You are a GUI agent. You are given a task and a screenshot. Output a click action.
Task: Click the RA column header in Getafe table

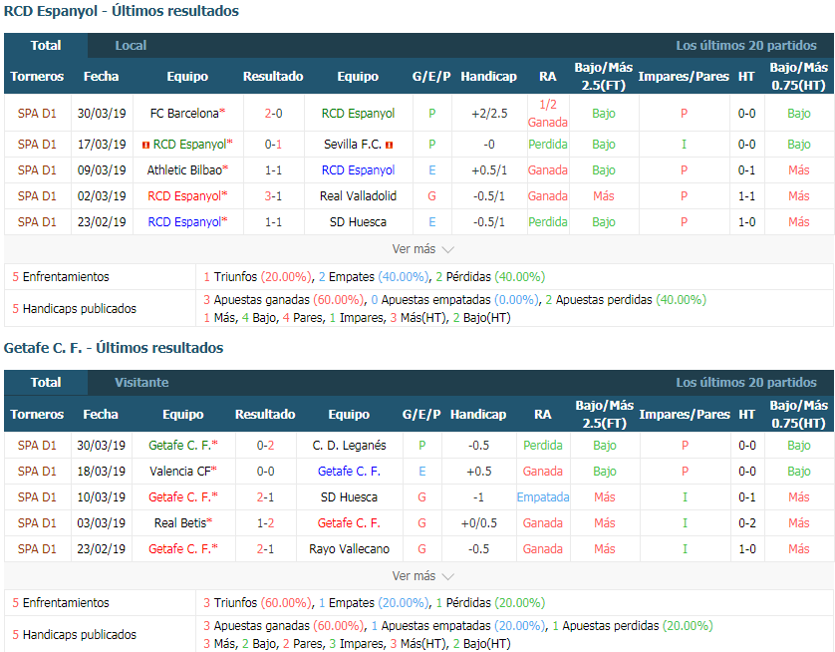[543, 415]
